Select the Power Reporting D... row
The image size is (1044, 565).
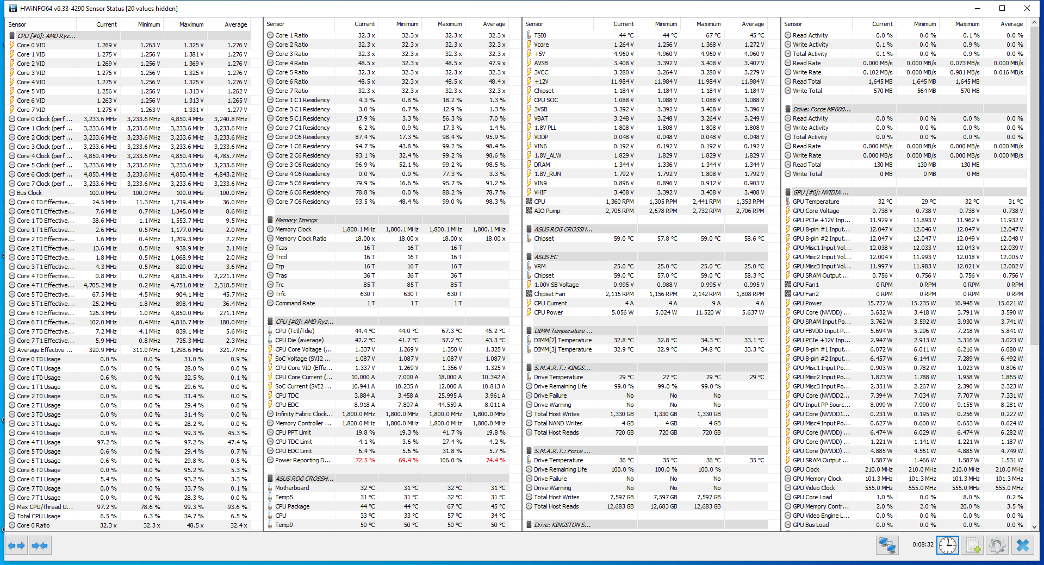point(387,460)
